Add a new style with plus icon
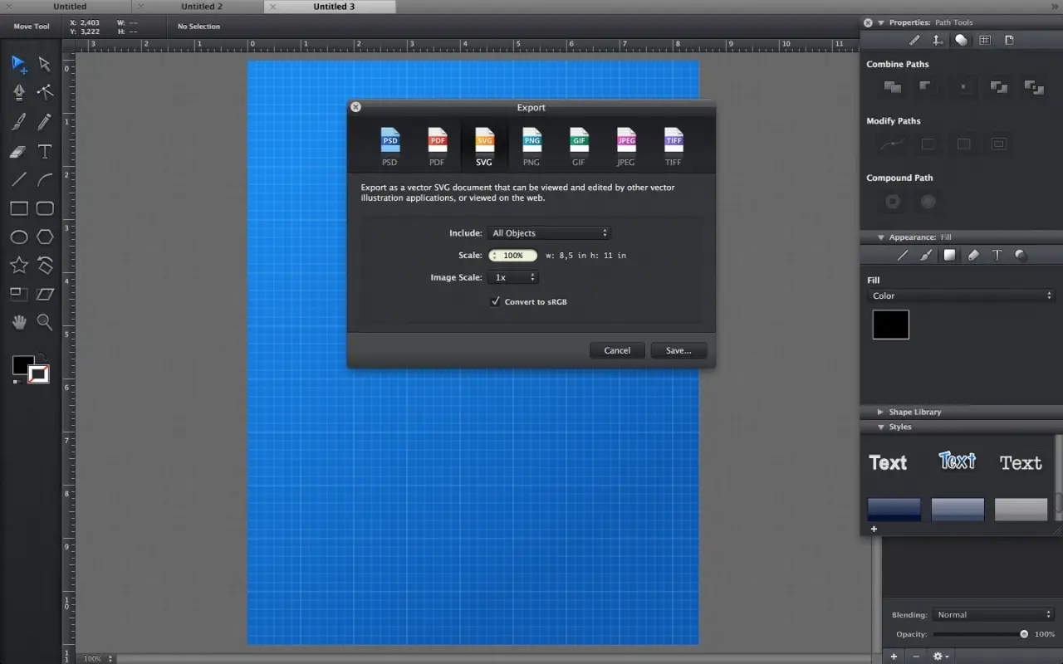Viewport: 1063px width, 664px height. (874, 529)
